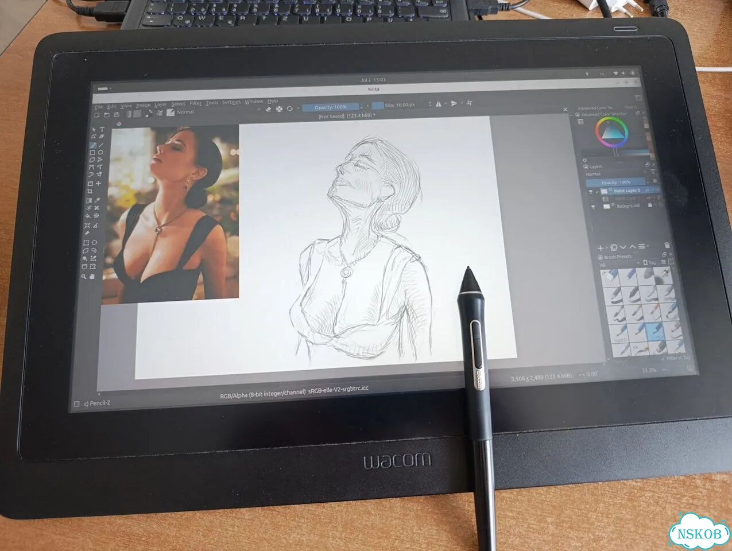Open the Layers filter funnel menu
Screen dimensions: 732x551
click(x=653, y=172)
